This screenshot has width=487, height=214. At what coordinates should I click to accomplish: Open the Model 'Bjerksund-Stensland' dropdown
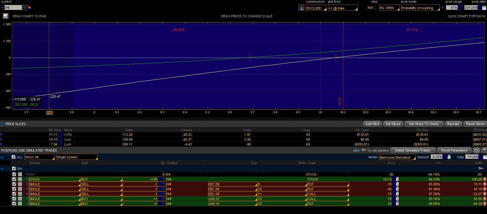tap(397, 157)
